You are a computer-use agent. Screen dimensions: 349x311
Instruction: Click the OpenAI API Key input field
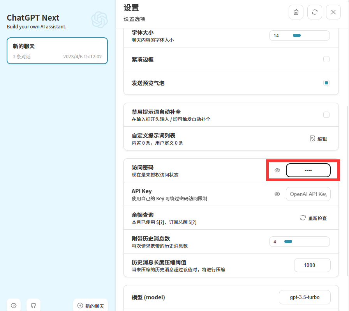tap(308, 194)
